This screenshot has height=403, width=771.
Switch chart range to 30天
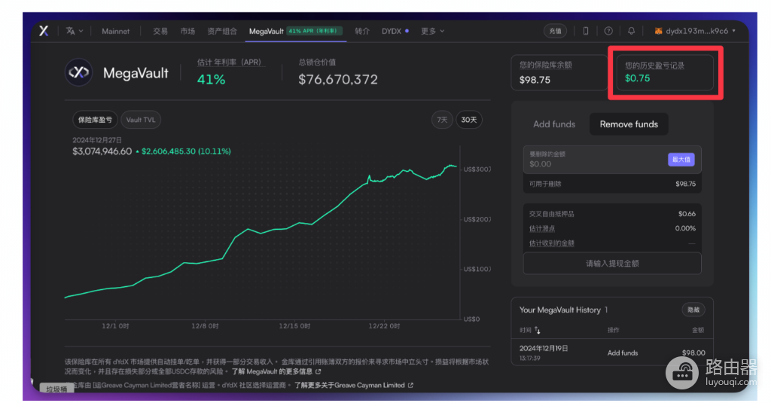tap(469, 120)
